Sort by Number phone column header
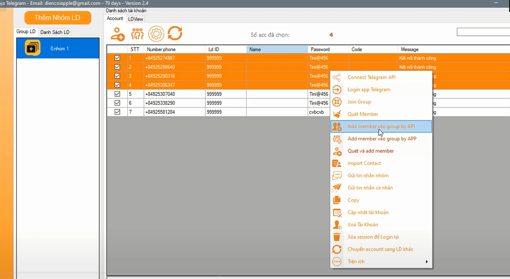Screen dimensions: 510x279 [174, 49]
